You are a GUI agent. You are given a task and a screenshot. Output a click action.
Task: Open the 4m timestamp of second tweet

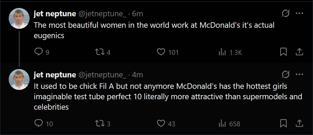(137, 75)
